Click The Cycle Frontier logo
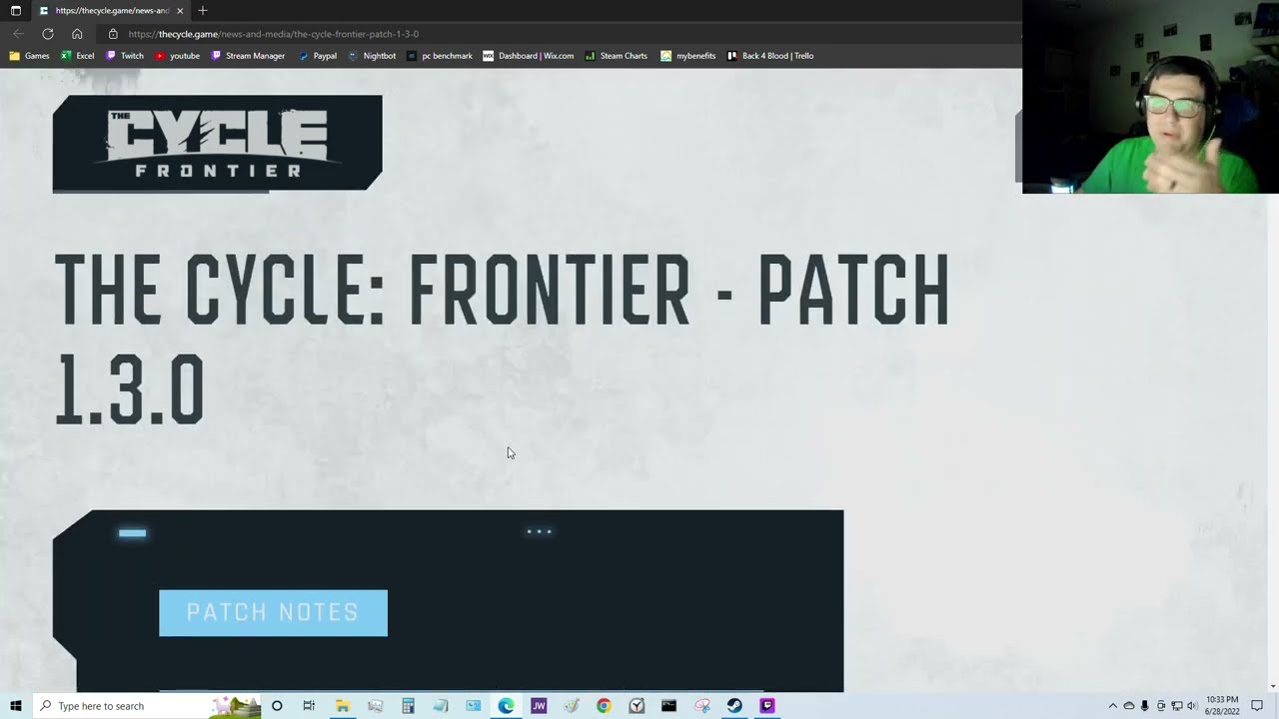Image resolution: width=1279 pixels, height=719 pixels. tap(217, 144)
